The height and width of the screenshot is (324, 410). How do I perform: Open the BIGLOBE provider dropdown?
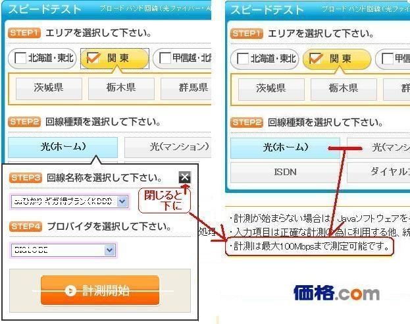(109, 250)
